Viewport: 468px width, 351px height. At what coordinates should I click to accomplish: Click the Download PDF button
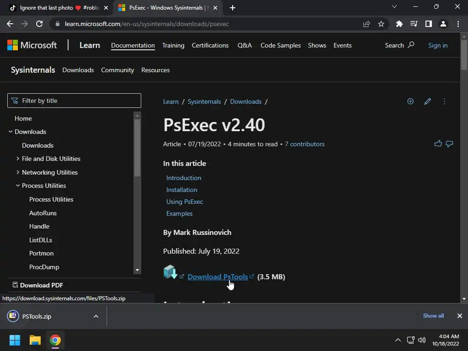point(38,285)
